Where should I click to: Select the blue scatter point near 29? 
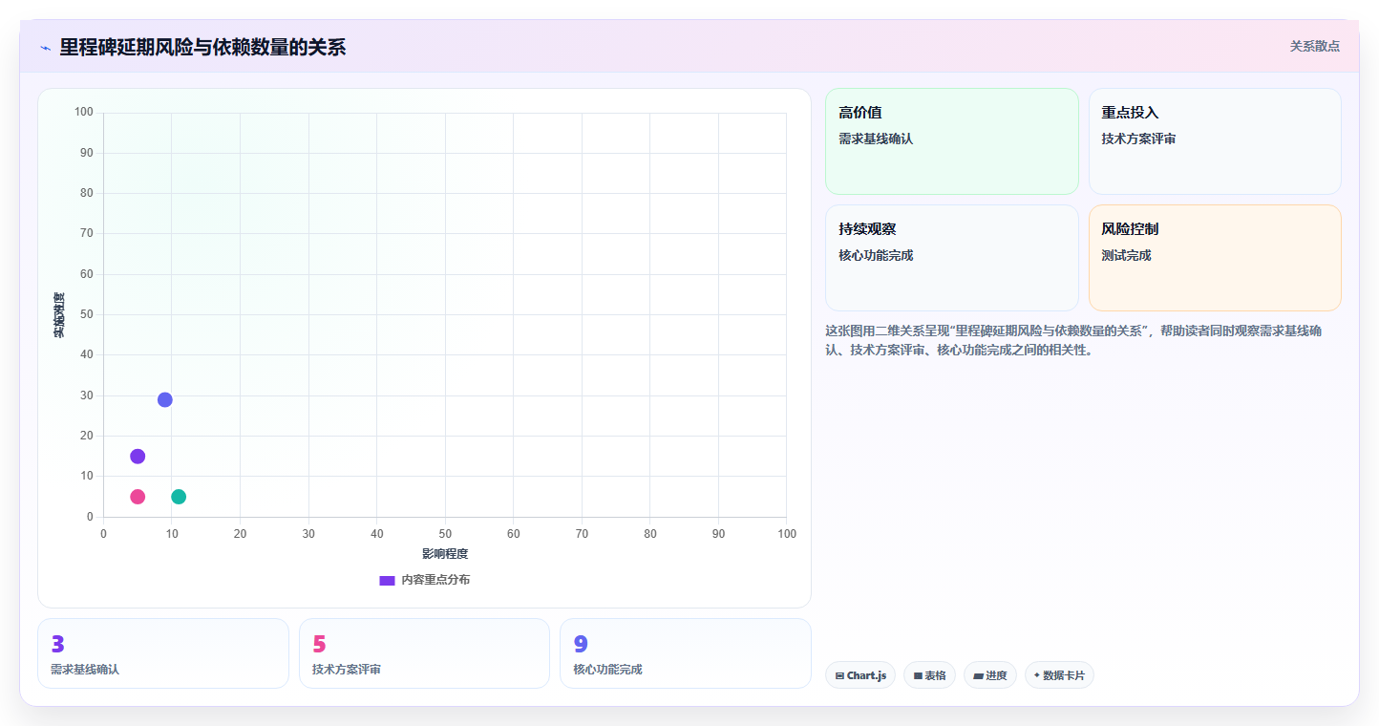[x=165, y=399]
